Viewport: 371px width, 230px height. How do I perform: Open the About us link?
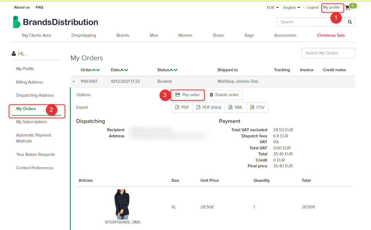[x=22, y=7]
